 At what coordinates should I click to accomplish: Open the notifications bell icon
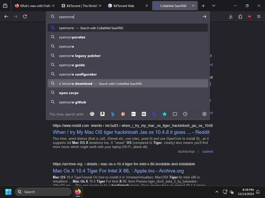(x=258, y=192)
